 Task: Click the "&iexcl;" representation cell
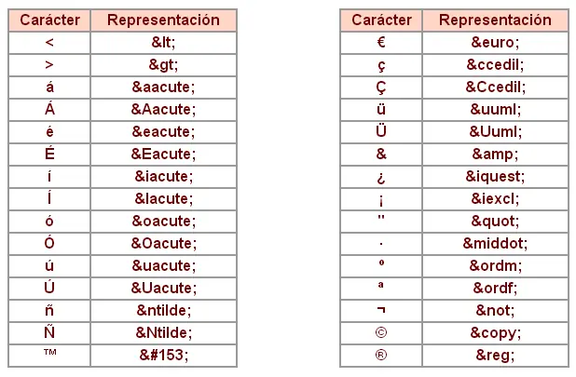tap(495, 198)
